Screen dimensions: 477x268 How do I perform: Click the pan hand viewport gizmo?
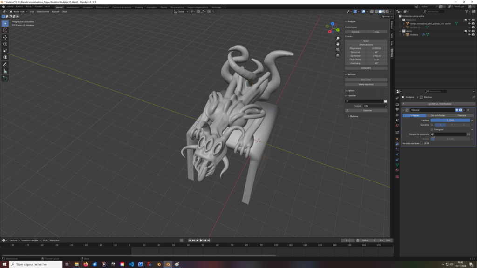coord(338,44)
